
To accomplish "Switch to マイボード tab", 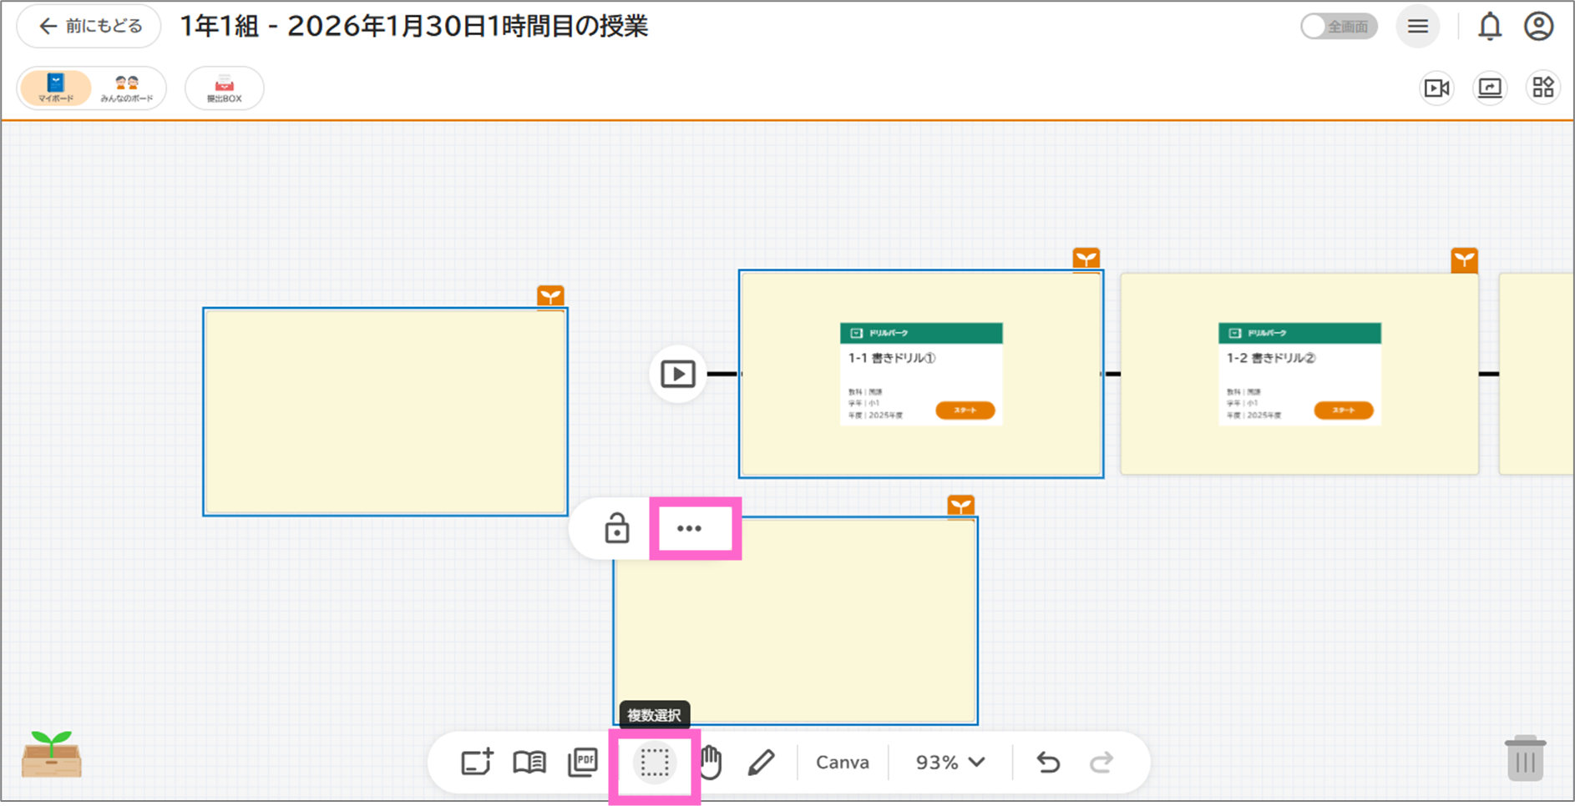I will [x=55, y=88].
